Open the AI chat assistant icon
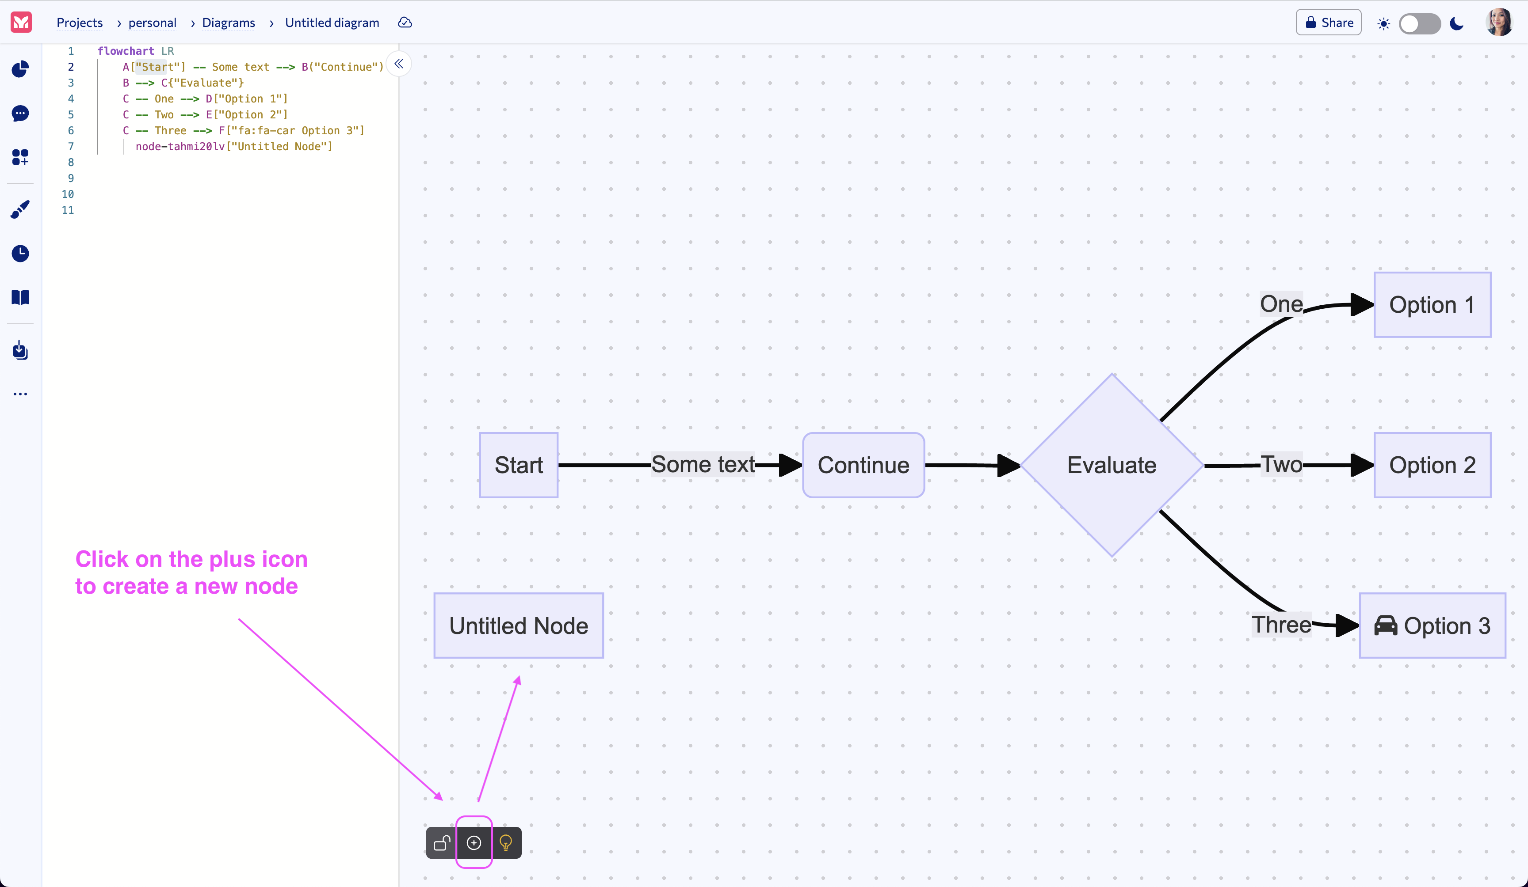Viewport: 1528px width, 887px height. click(x=20, y=114)
